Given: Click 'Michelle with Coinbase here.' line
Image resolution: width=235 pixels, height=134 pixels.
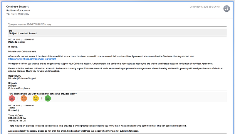Looking at the screenshot, I should tap(22, 51).
